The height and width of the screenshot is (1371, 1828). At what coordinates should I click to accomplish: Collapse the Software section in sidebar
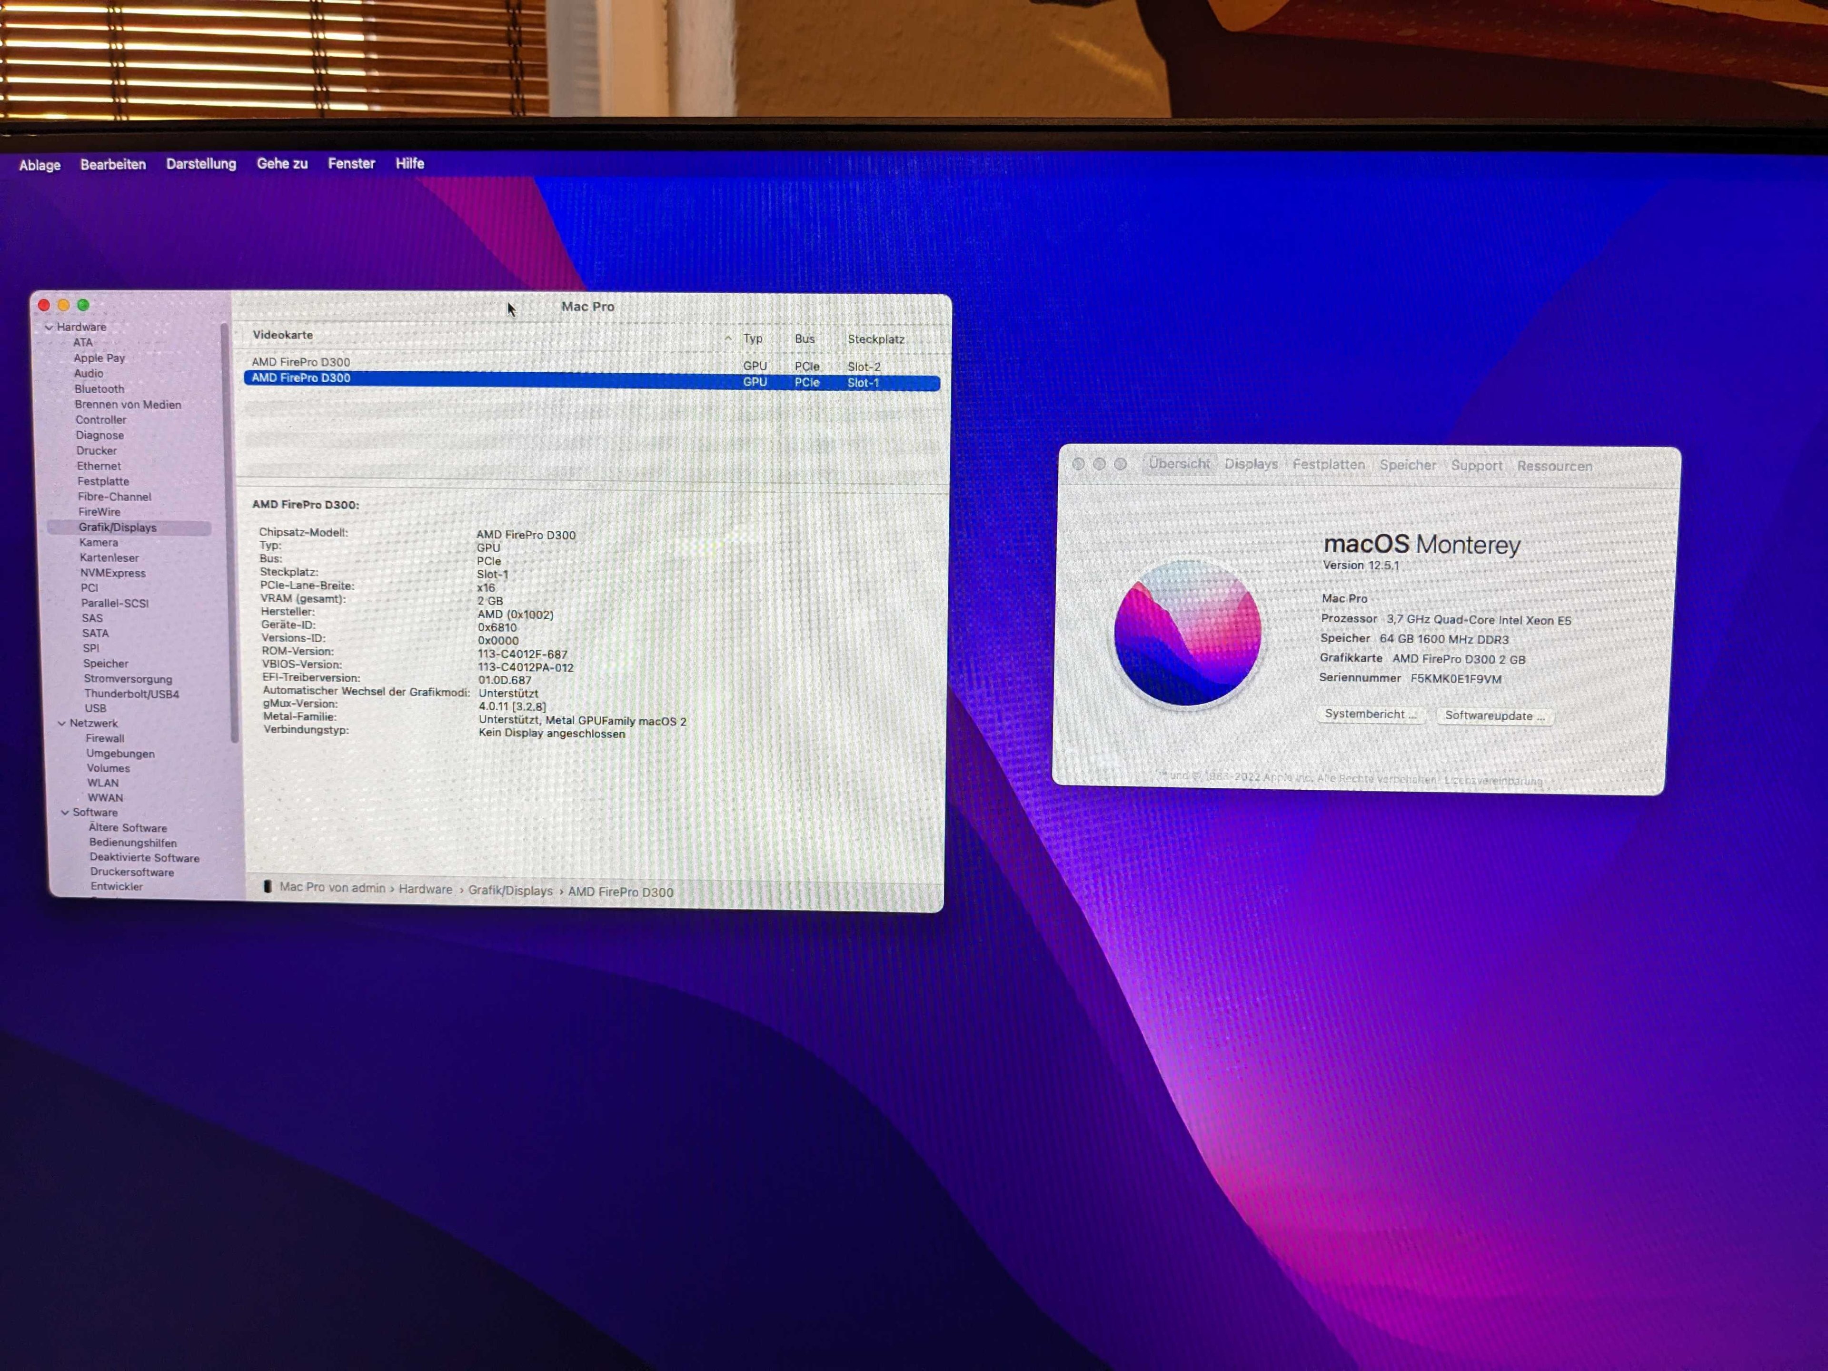click(65, 812)
